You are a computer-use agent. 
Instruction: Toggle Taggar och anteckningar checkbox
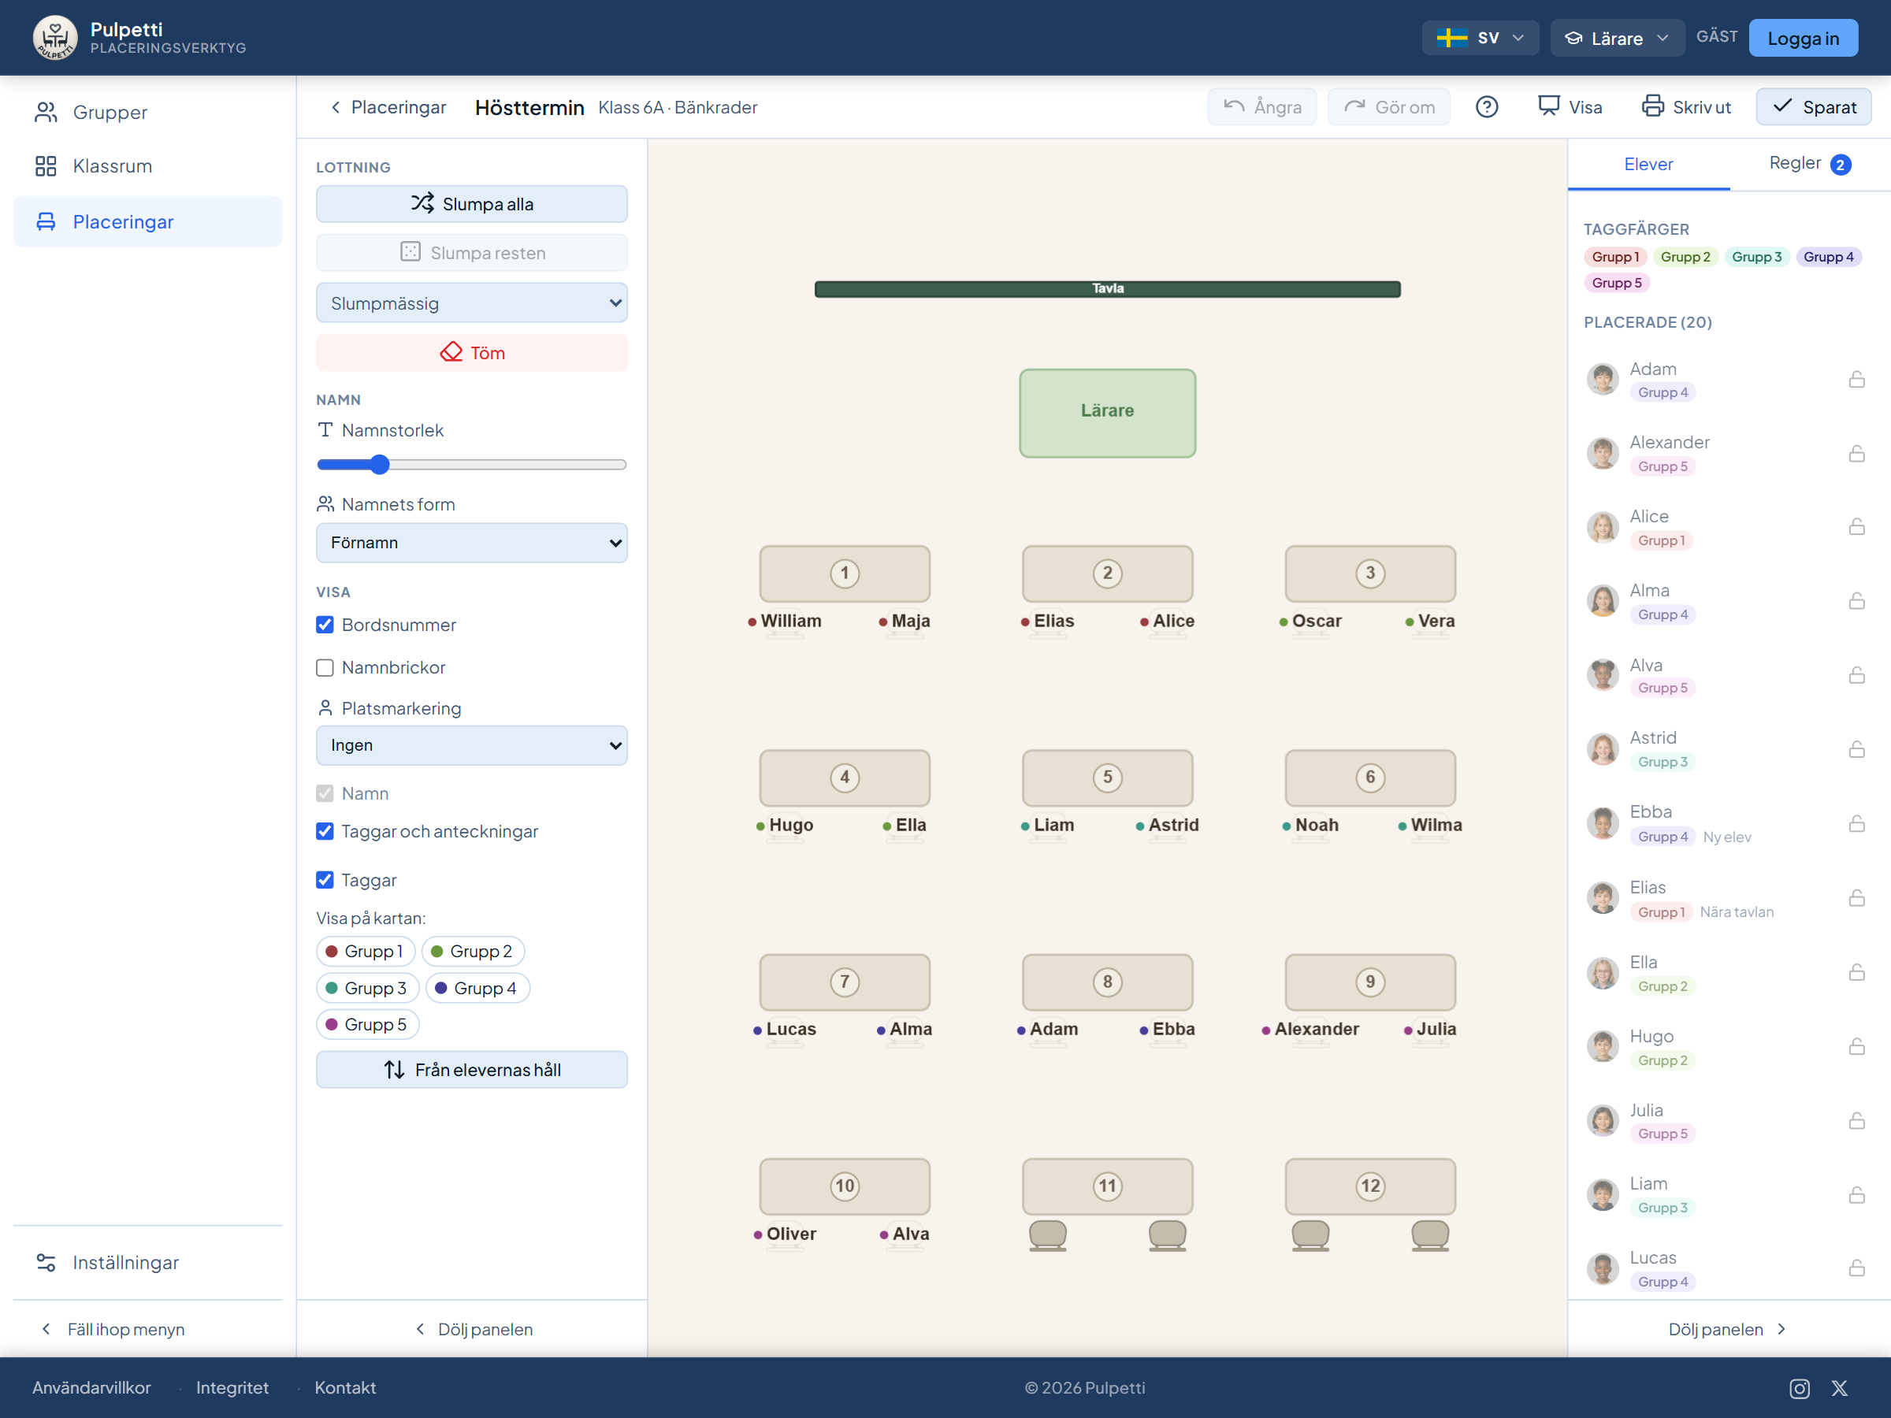[325, 831]
